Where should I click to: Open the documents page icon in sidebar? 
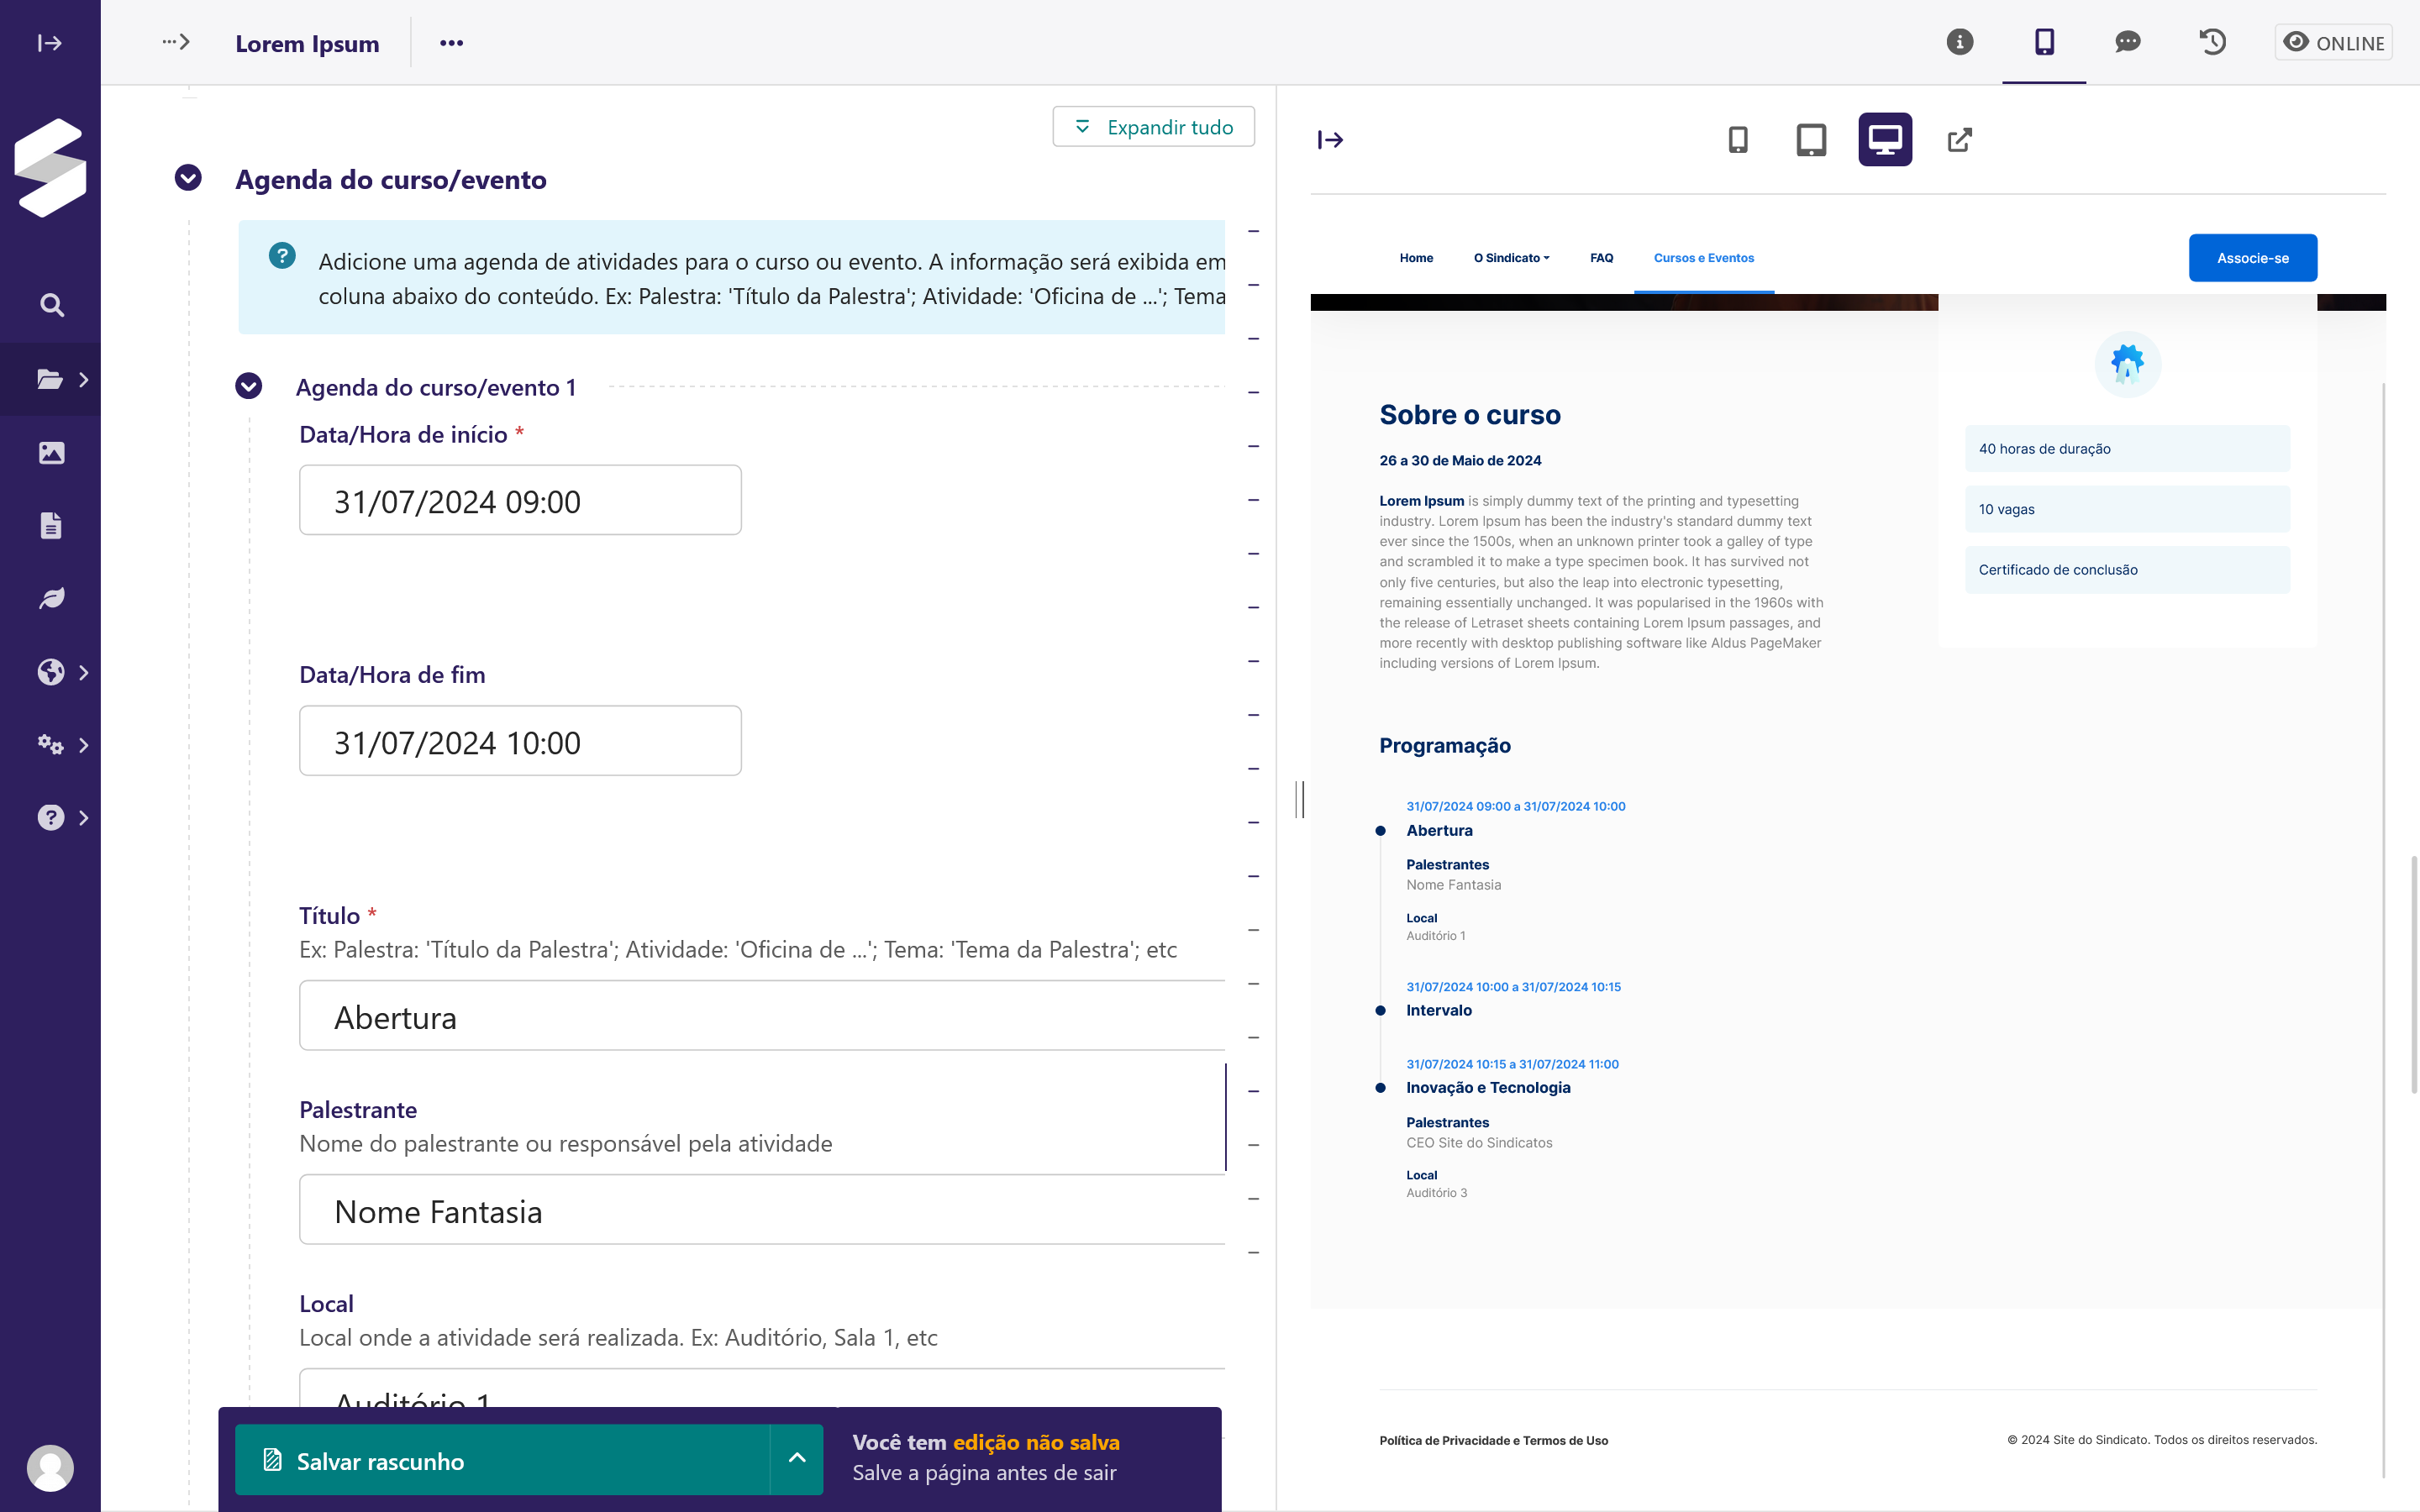click(51, 526)
